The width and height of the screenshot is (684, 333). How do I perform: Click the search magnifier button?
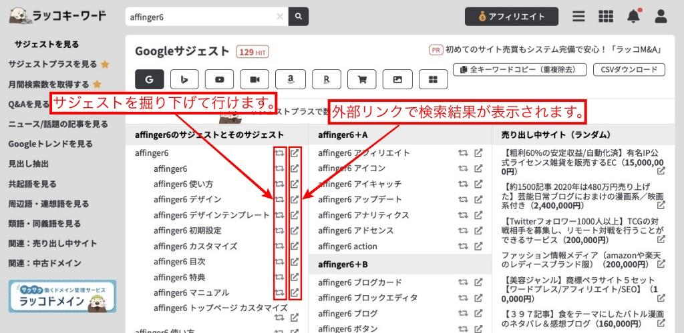pos(299,17)
